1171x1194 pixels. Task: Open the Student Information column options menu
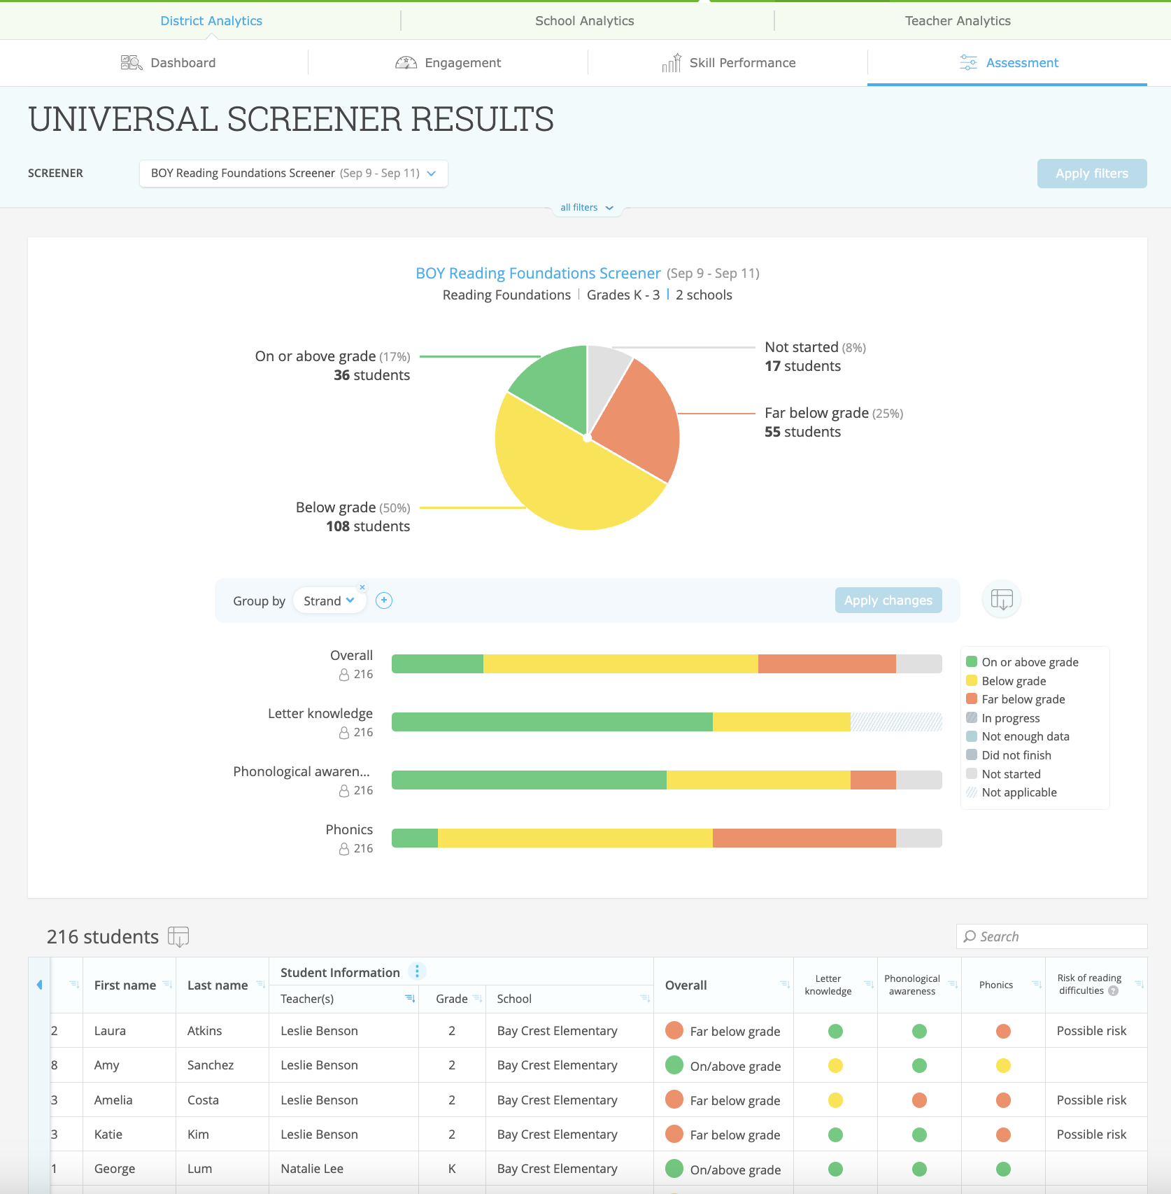tap(417, 971)
